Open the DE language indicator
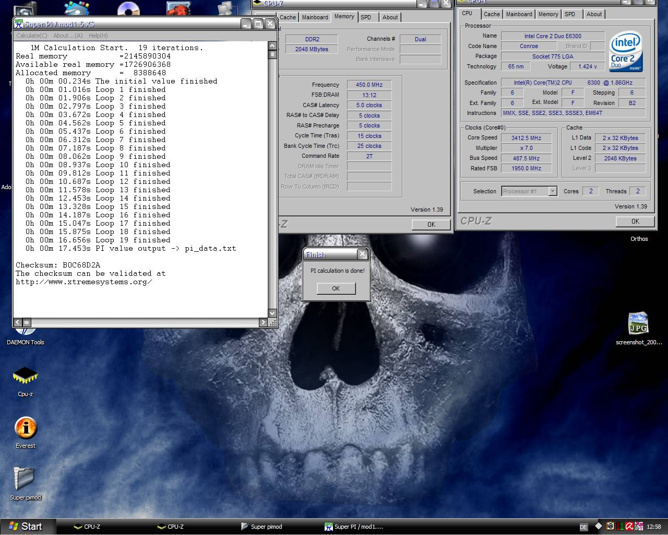Viewport: 668px width, 535px height. (x=584, y=527)
